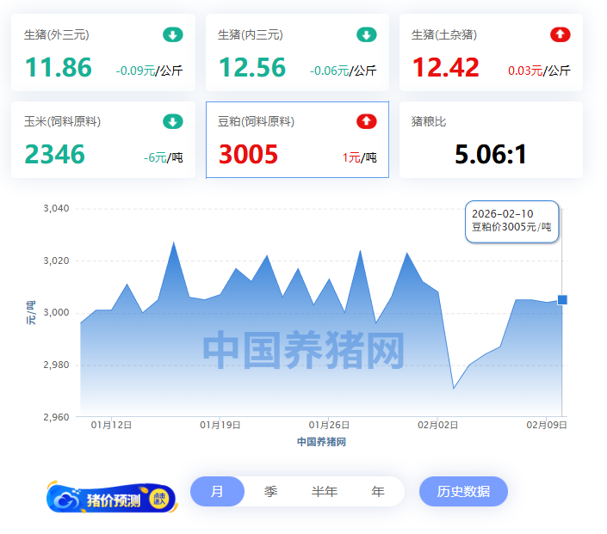Click the 11.86 price for 生猪(外三元)
The image size is (607, 534).
[58, 68]
